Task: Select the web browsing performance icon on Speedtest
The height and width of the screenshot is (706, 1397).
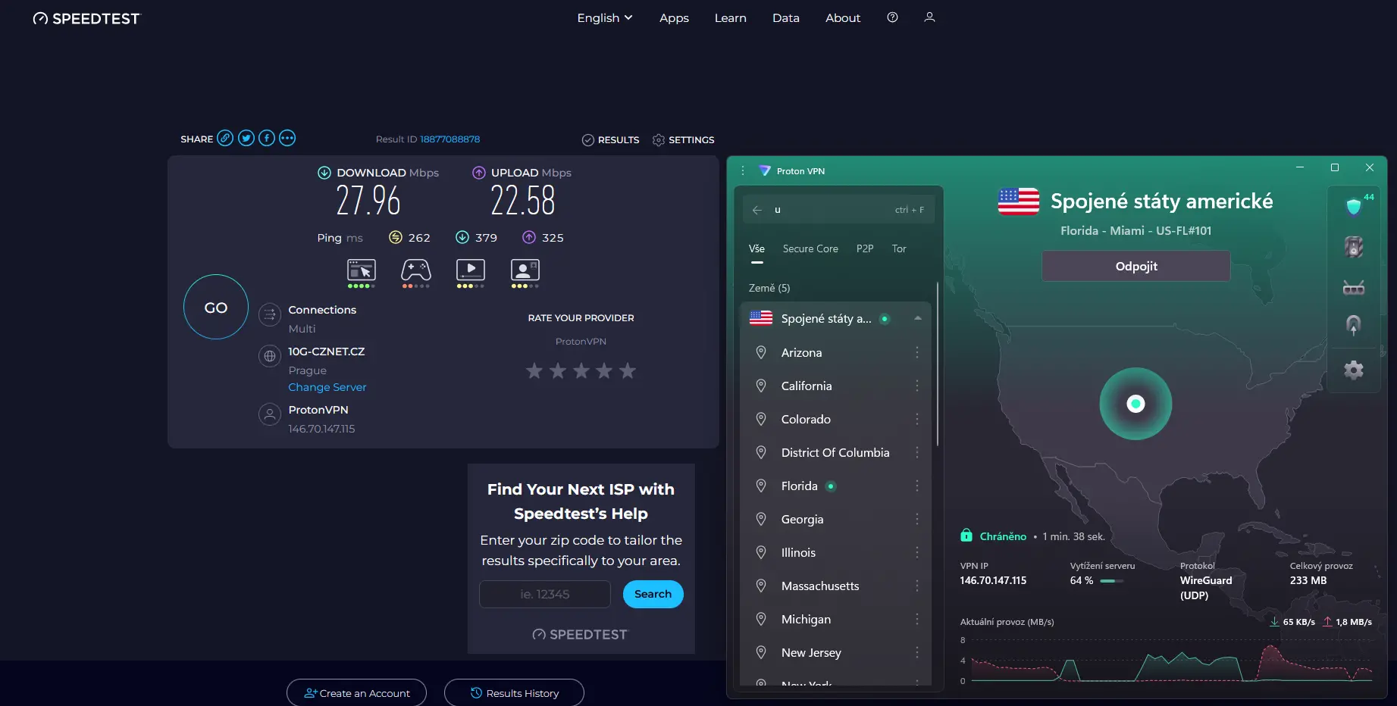Action: (361, 270)
